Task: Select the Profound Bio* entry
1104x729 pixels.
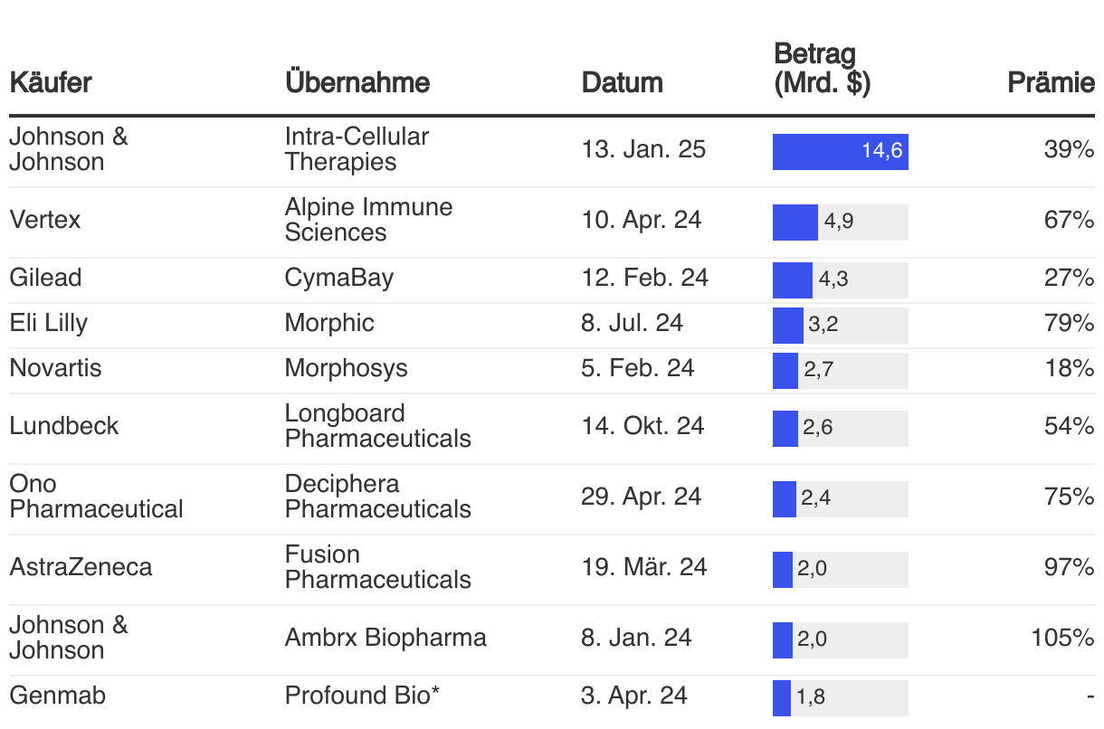Action: (x=362, y=696)
